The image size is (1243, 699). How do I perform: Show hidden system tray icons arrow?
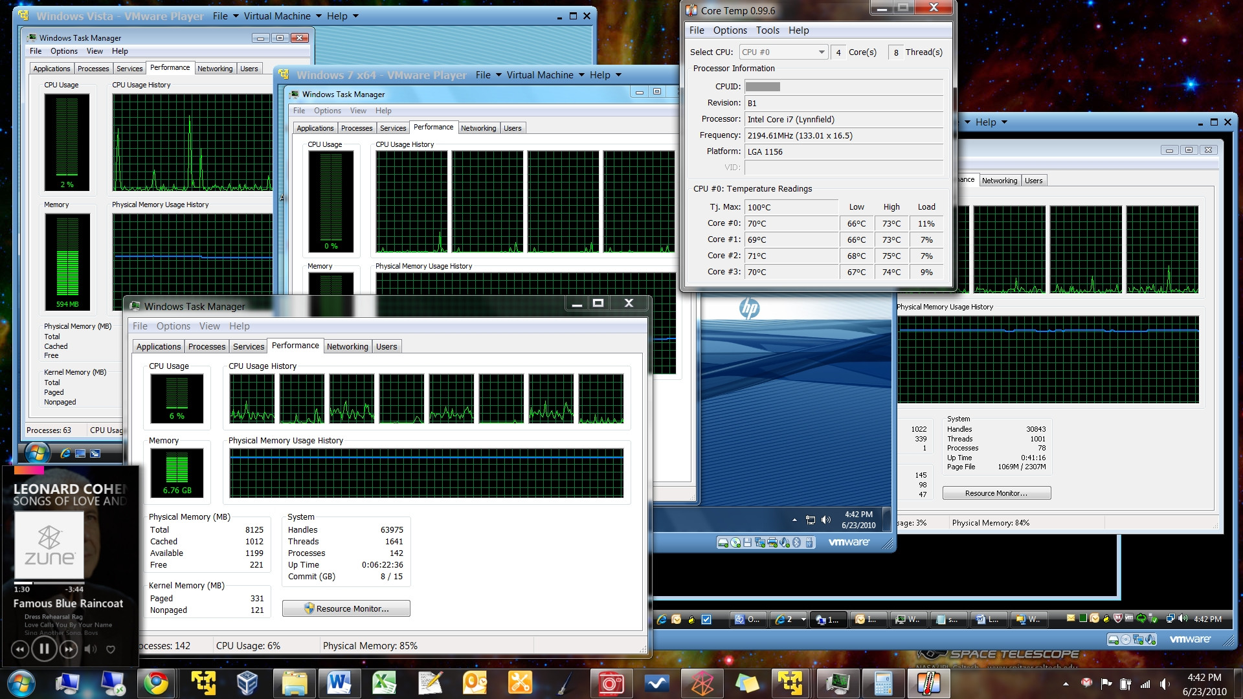(x=1066, y=684)
